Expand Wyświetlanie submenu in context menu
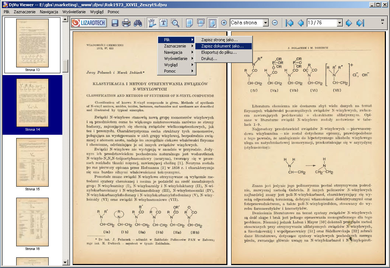Image resolution: width=390 pixels, height=268 pixels. (177, 59)
